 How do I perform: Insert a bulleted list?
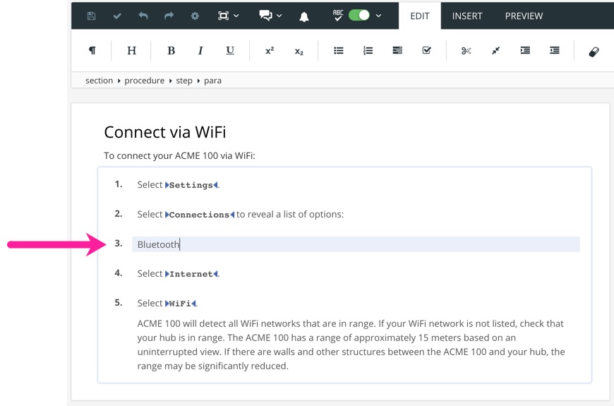pos(339,51)
